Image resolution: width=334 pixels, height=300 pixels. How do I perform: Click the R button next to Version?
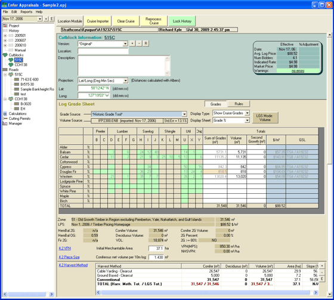tap(146, 44)
